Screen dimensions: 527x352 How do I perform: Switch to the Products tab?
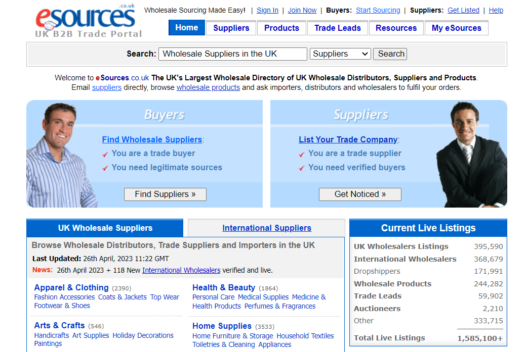(x=281, y=28)
